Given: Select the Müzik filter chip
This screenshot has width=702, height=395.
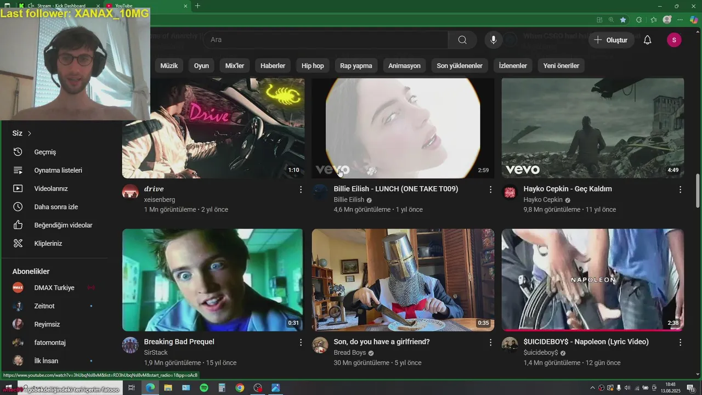Looking at the screenshot, I should click(169, 66).
